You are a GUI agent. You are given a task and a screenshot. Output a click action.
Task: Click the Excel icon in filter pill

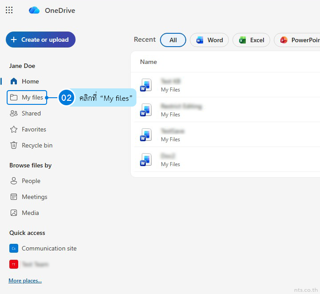[242, 40]
